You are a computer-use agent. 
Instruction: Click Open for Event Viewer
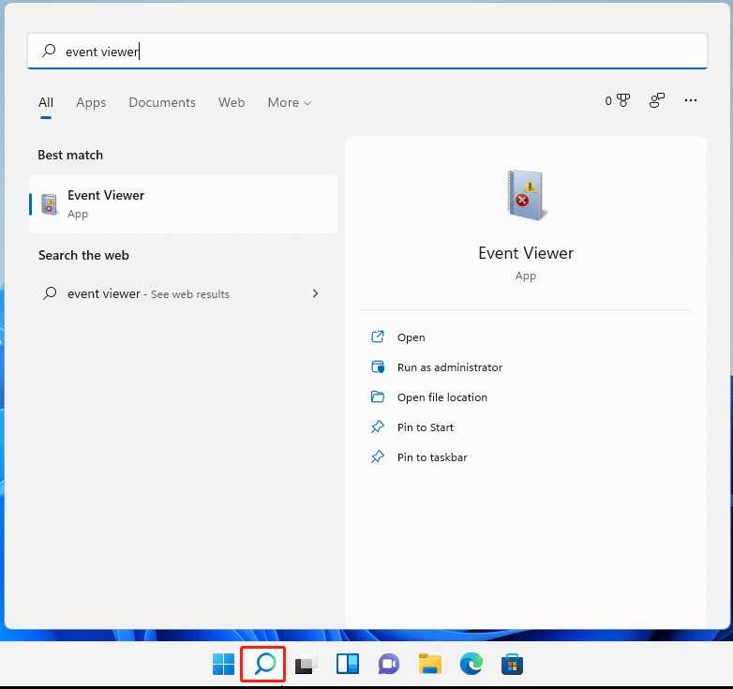click(x=411, y=337)
